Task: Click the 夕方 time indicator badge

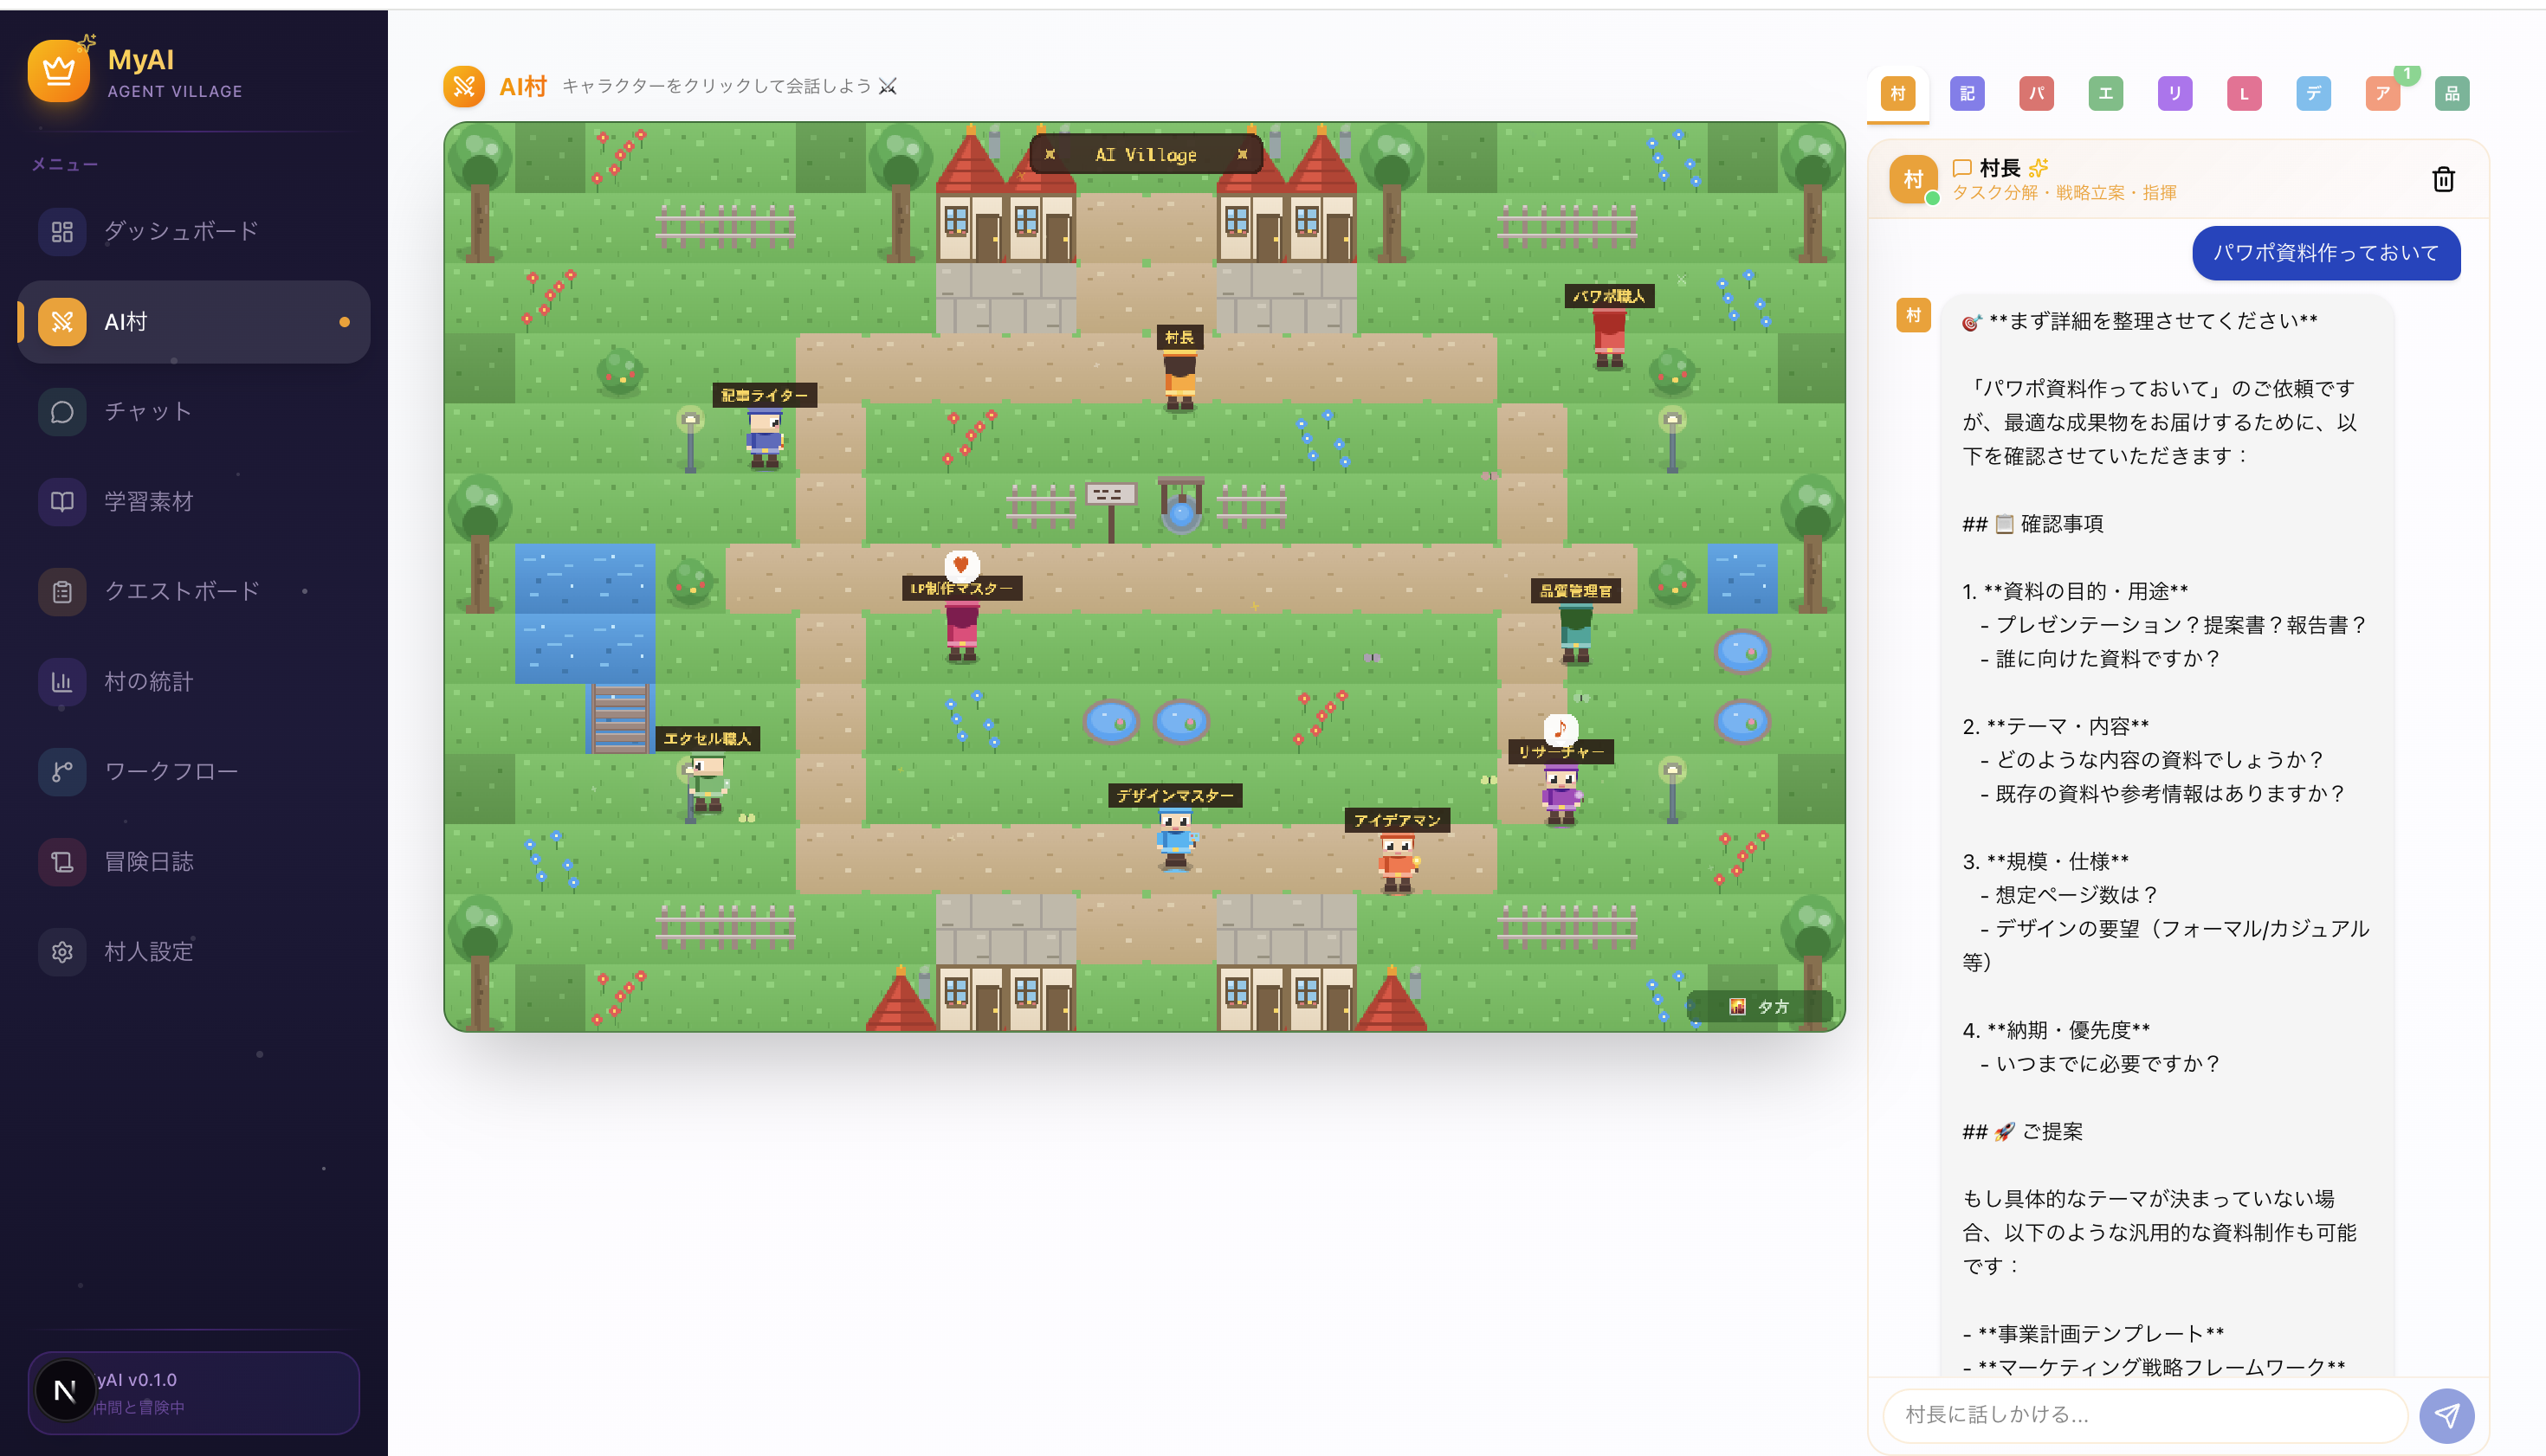Action: [1759, 1006]
